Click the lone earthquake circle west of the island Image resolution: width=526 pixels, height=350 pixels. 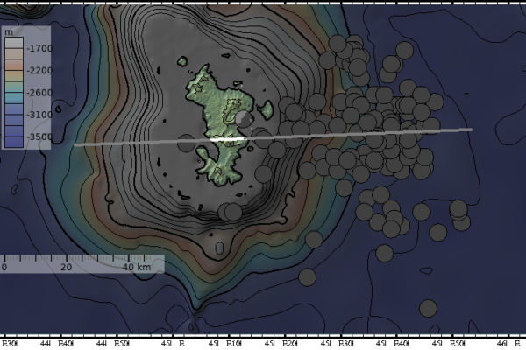pyautogui.click(x=186, y=143)
